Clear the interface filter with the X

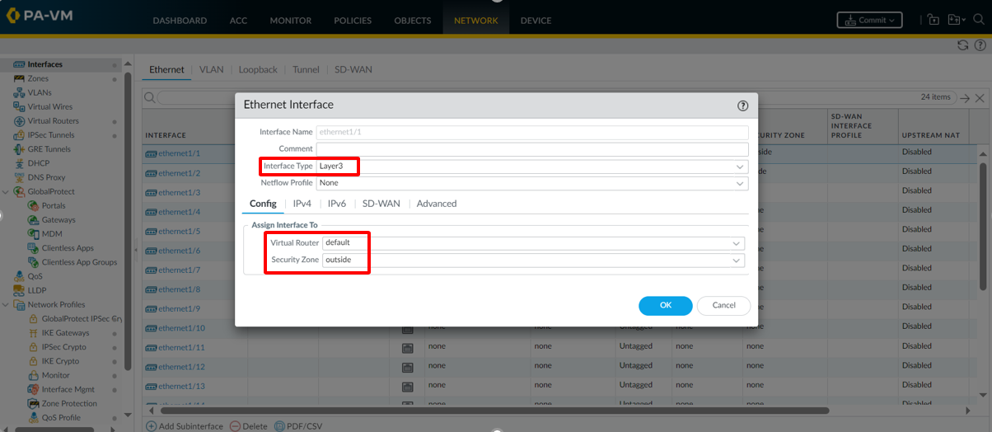pos(980,98)
